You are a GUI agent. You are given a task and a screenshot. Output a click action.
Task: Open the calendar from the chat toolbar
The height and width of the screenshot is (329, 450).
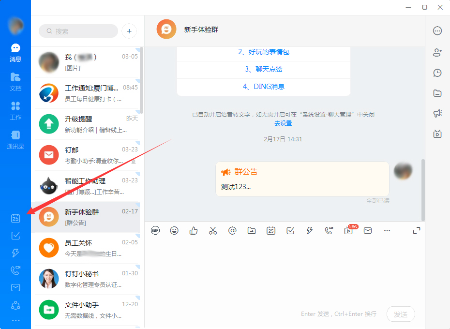tap(271, 231)
